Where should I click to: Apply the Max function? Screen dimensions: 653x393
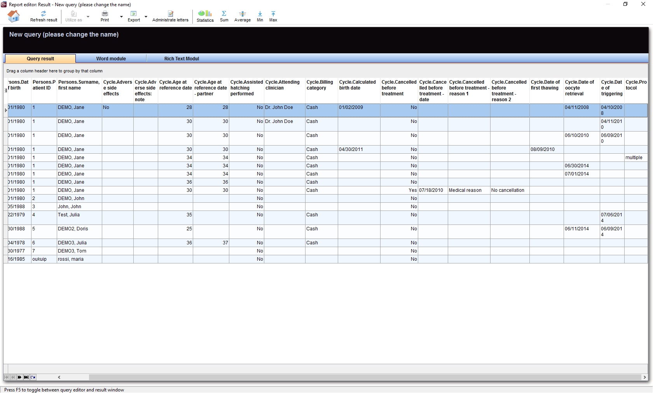click(273, 16)
